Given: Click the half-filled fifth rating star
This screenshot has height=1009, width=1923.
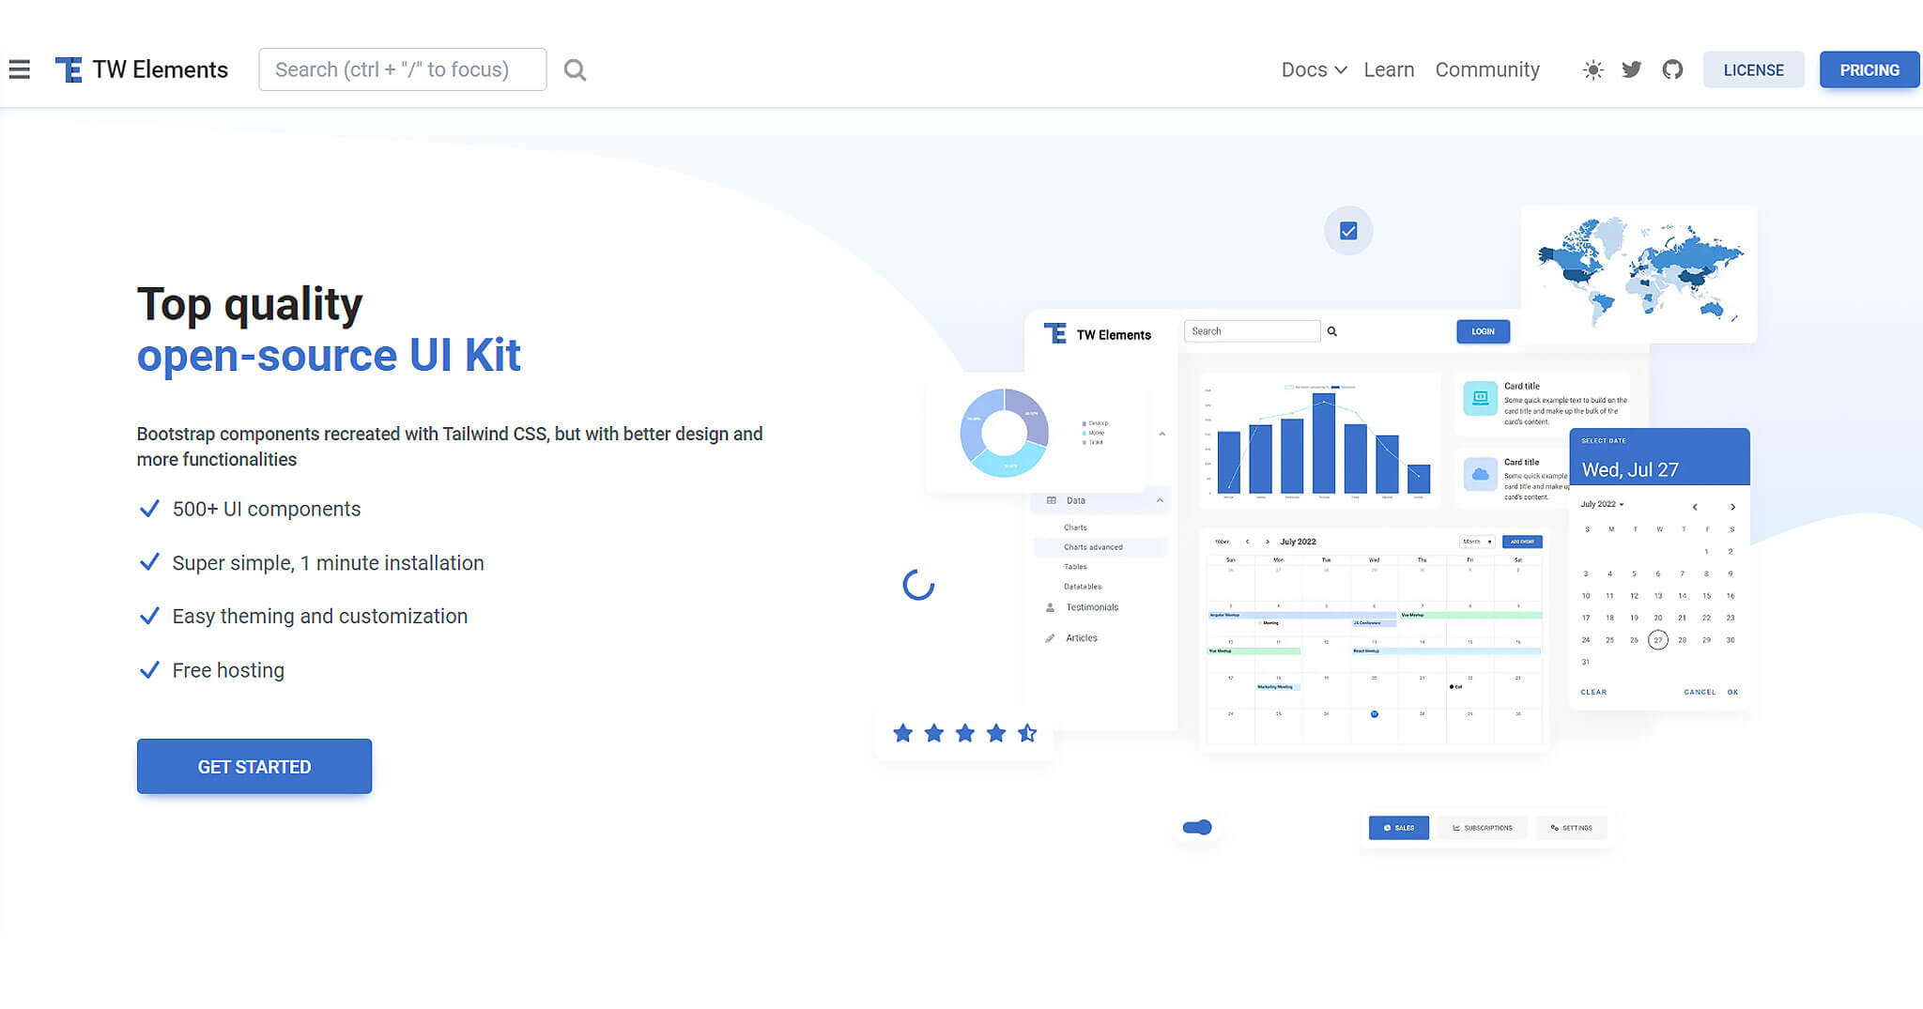Looking at the screenshot, I should coord(1027,733).
